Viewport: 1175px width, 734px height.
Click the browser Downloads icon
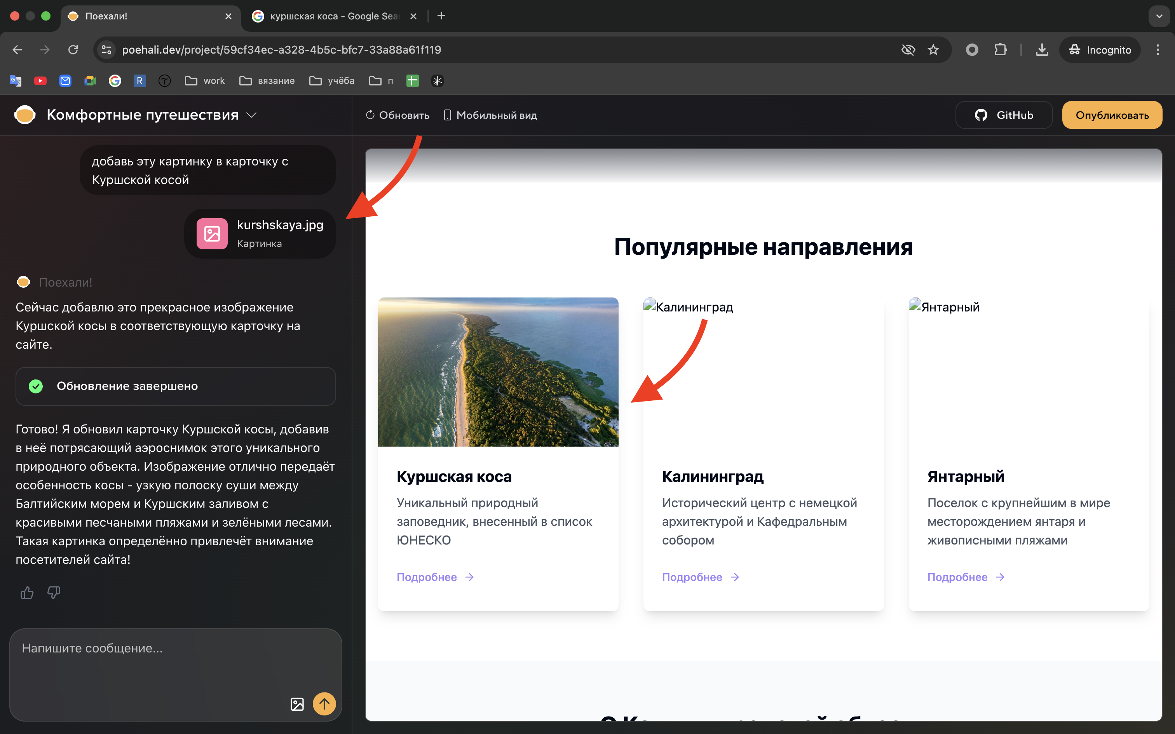click(x=1041, y=50)
